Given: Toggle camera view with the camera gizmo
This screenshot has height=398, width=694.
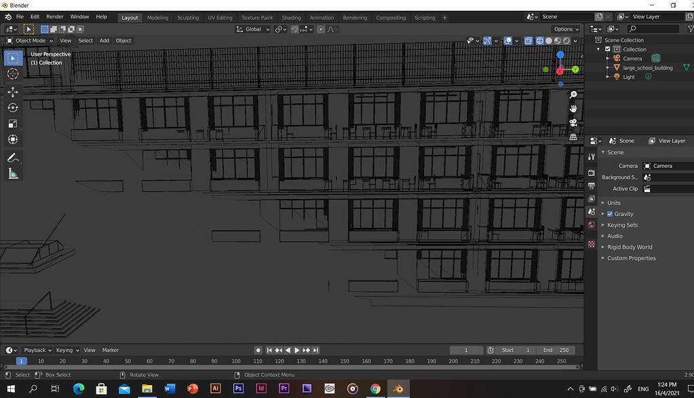Looking at the screenshot, I should click(x=573, y=123).
